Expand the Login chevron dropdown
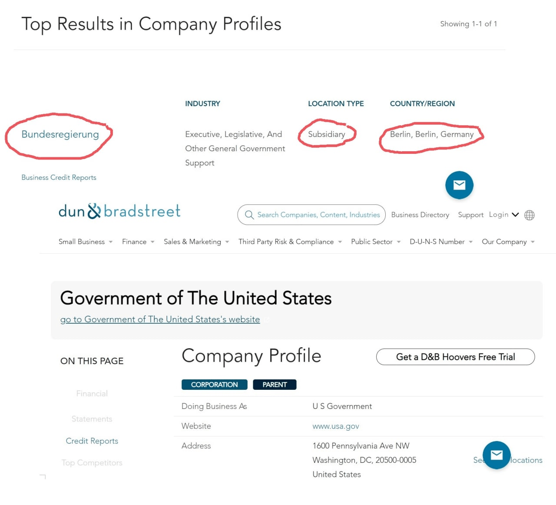The image size is (556, 505). 516,215
